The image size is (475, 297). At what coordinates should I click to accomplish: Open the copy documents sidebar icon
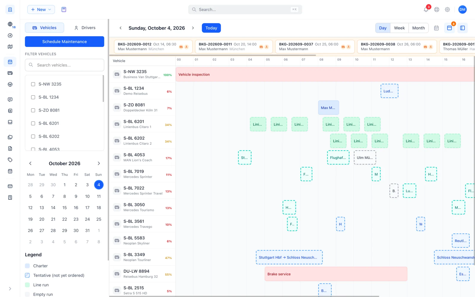10,137
